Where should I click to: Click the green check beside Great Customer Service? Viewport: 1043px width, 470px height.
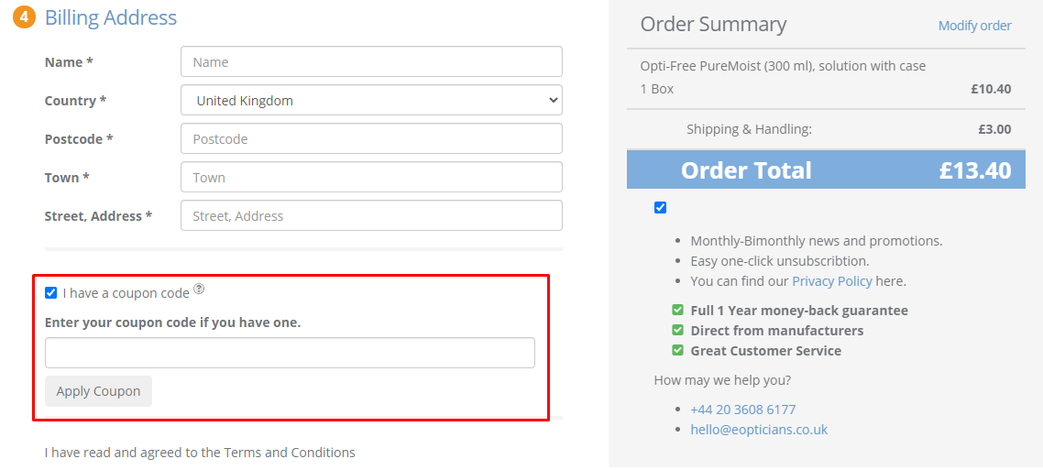(678, 350)
